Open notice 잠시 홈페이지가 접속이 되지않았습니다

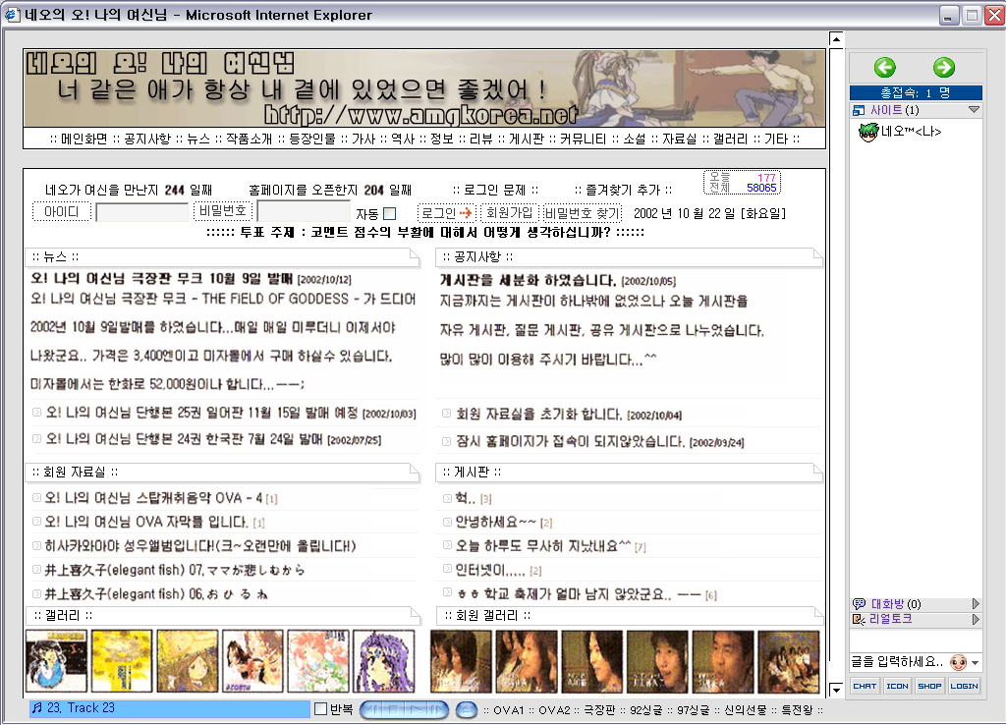pyautogui.click(x=571, y=441)
